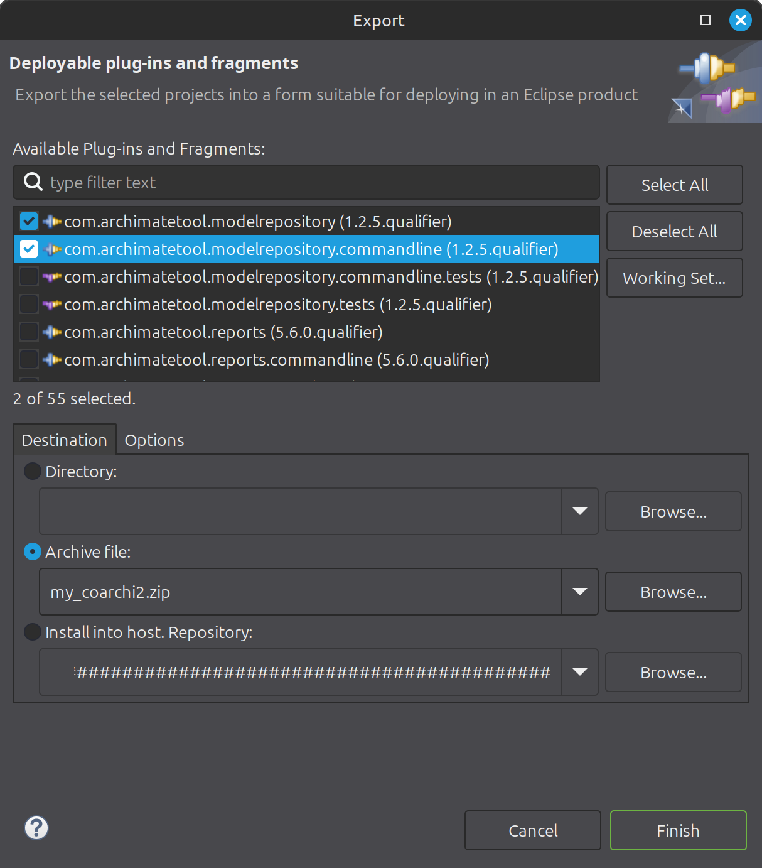Check com.archimatetool.modelrepository.commandline.tests
The image size is (762, 868).
coord(29,277)
